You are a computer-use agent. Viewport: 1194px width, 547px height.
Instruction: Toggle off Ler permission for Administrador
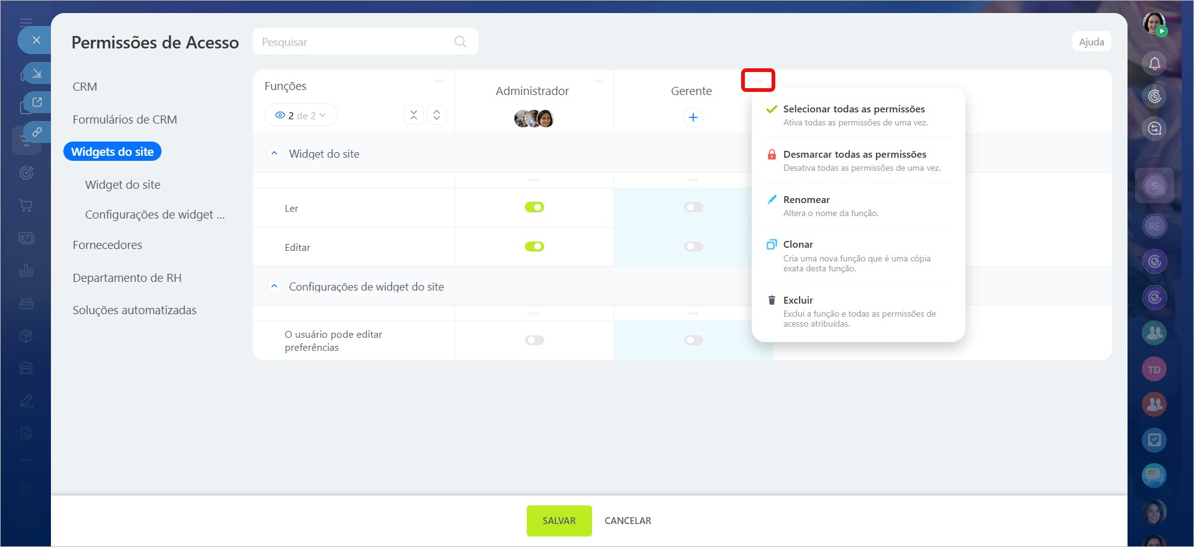point(534,207)
